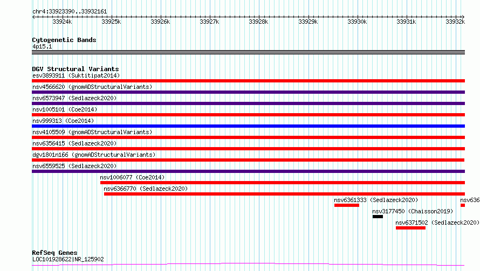The height and width of the screenshot is (271, 480).
Task: Click the 33931k ruler position
Action: pos(406,22)
